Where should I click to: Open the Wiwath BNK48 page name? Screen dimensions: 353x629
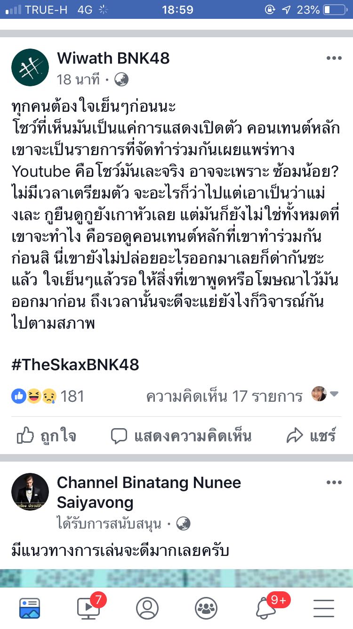[x=113, y=58]
